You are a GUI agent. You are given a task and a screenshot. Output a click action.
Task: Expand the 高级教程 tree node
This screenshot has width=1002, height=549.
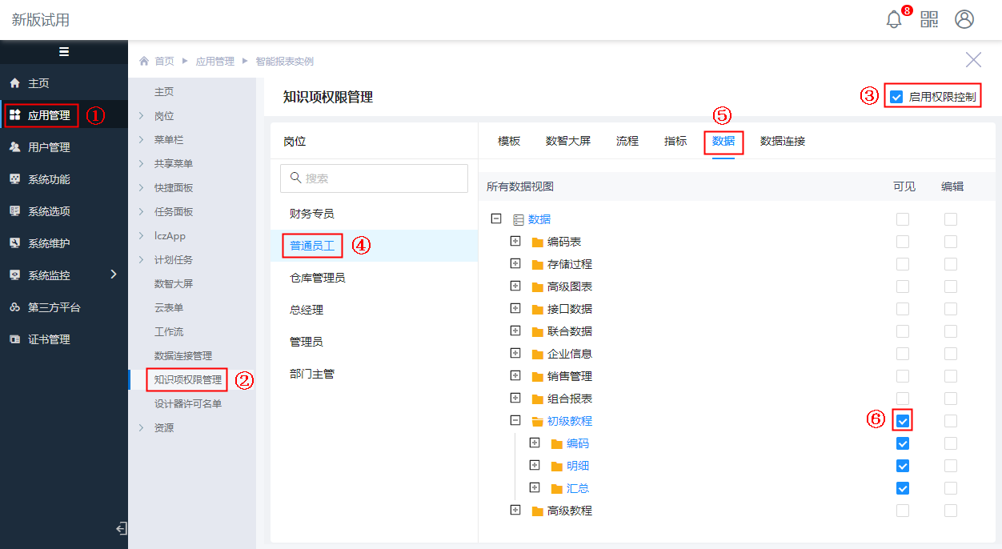pos(515,511)
